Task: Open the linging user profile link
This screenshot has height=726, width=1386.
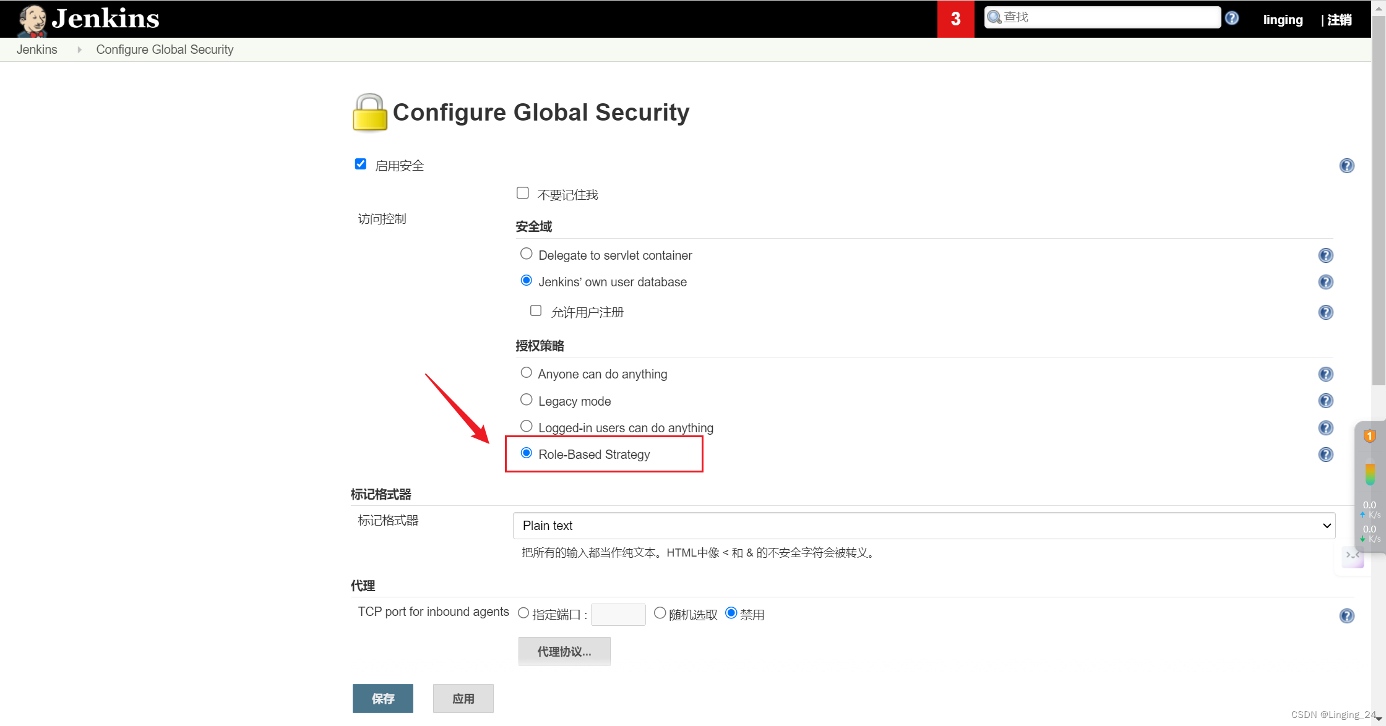Action: [x=1283, y=20]
